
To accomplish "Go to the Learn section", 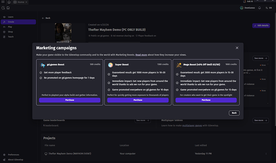I will click(x=18, y=17).
